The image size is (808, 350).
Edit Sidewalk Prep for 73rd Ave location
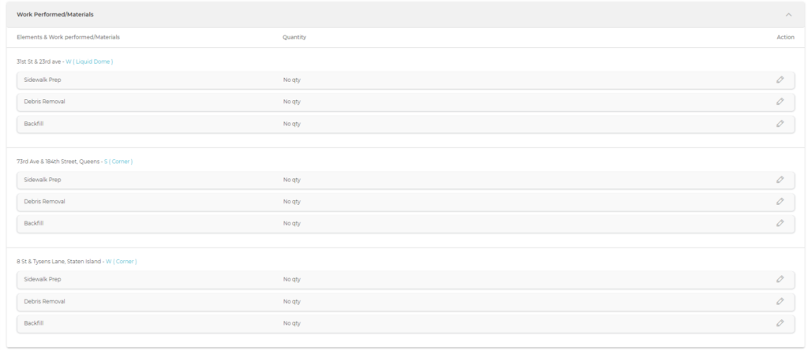click(x=780, y=180)
